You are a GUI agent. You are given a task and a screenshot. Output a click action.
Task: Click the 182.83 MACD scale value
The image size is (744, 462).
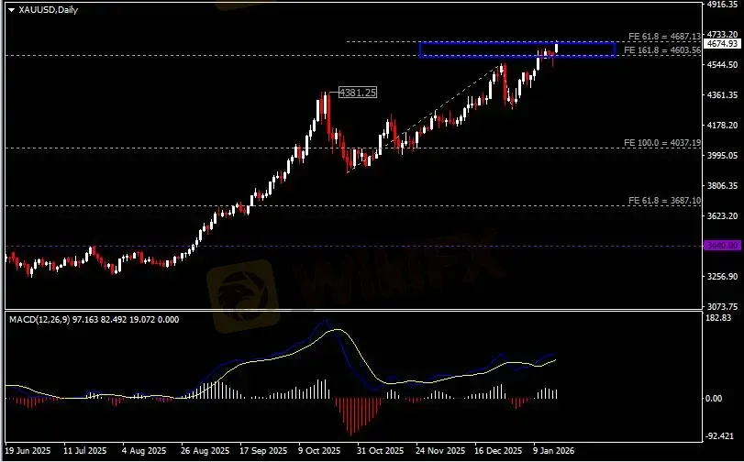click(718, 318)
